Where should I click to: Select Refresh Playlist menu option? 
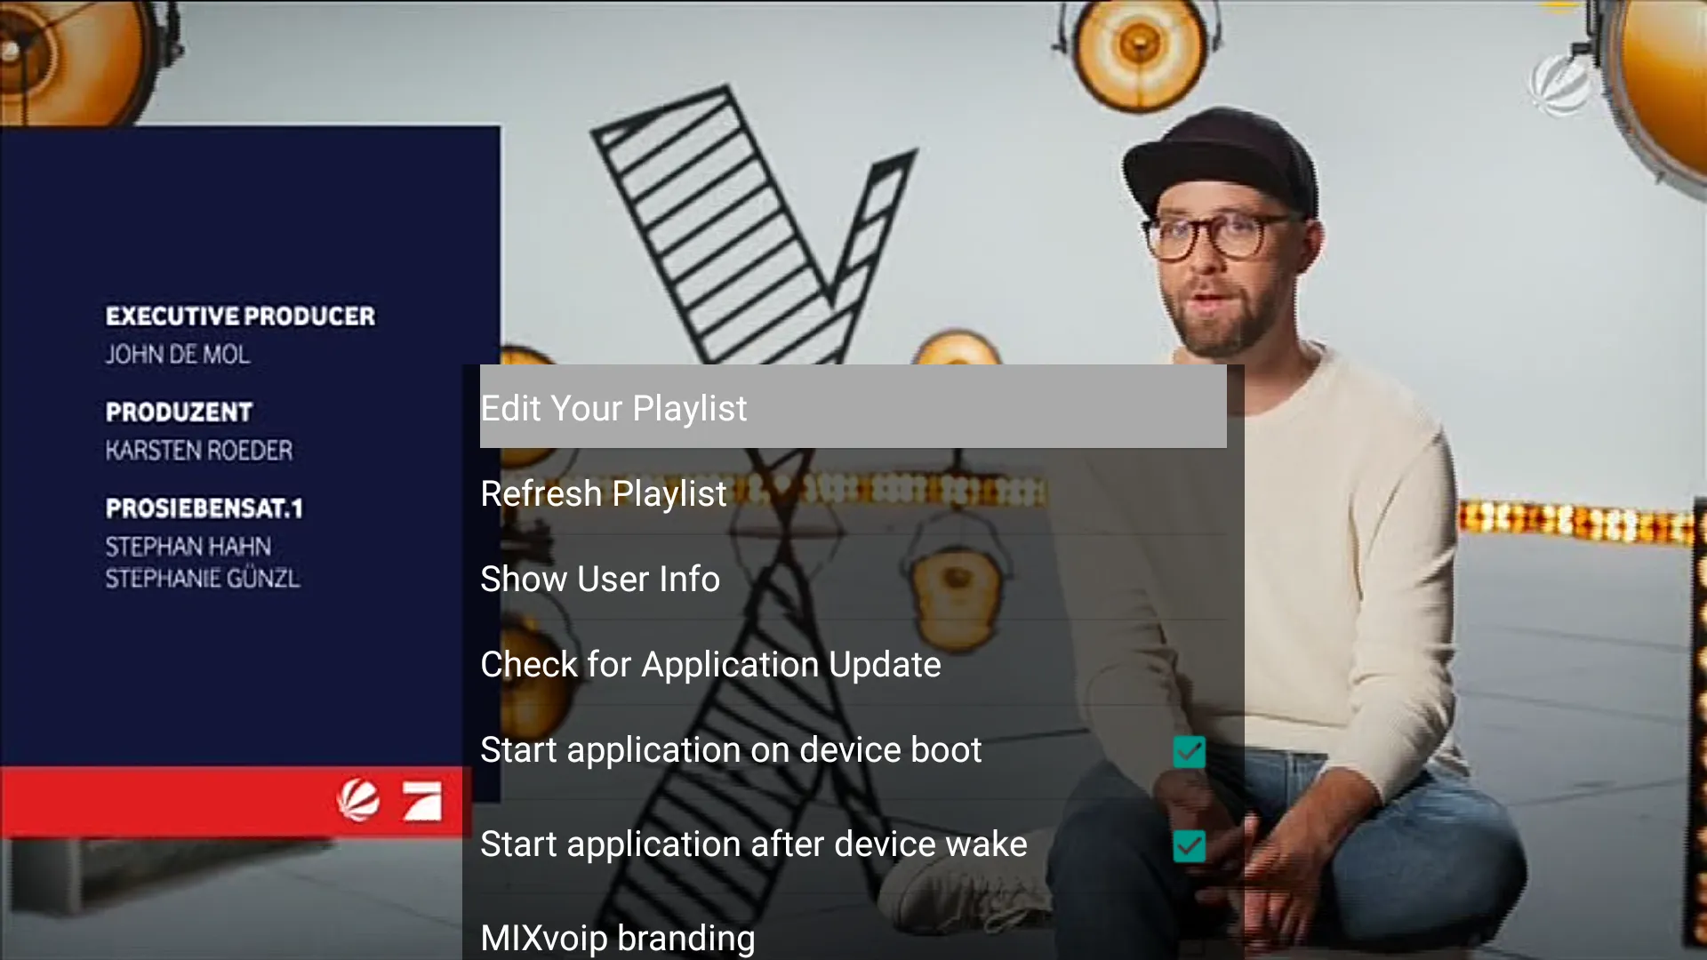(x=603, y=492)
